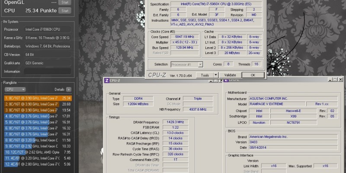Click the Max. Supported value x16
The image size is (346, 173).
[x=326, y=166]
